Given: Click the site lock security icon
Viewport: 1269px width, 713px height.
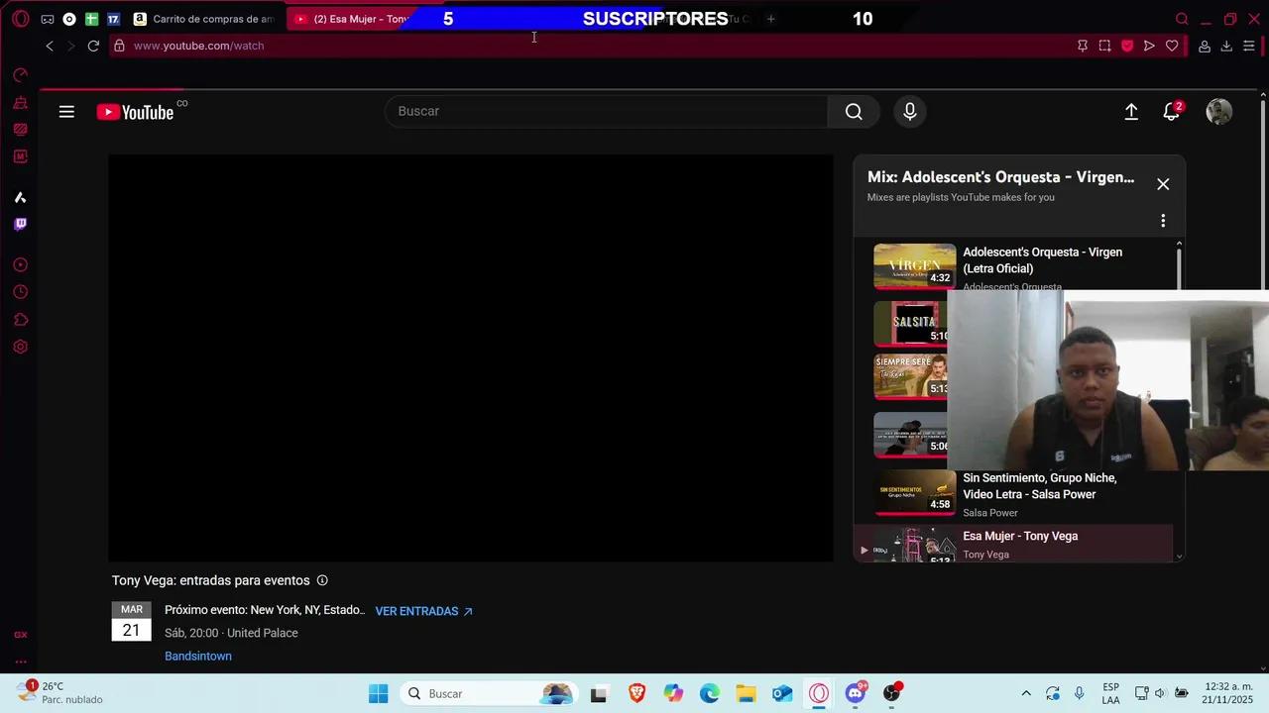Looking at the screenshot, I should pyautogui.click(x=119, y=46).
